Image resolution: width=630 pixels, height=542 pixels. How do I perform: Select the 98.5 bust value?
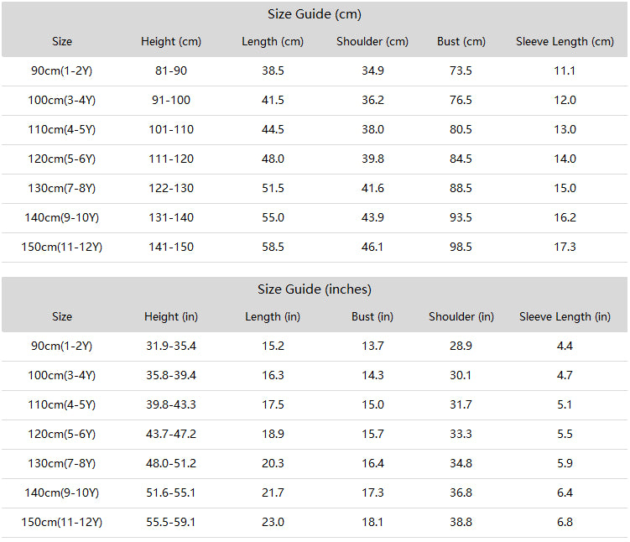[x=461, y=247]
